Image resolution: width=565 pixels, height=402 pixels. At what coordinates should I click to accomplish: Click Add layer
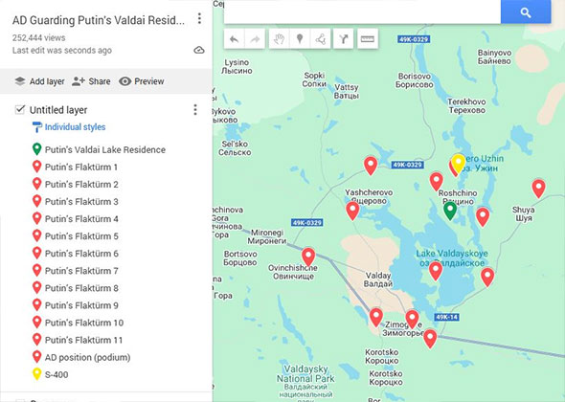(39, 81)
